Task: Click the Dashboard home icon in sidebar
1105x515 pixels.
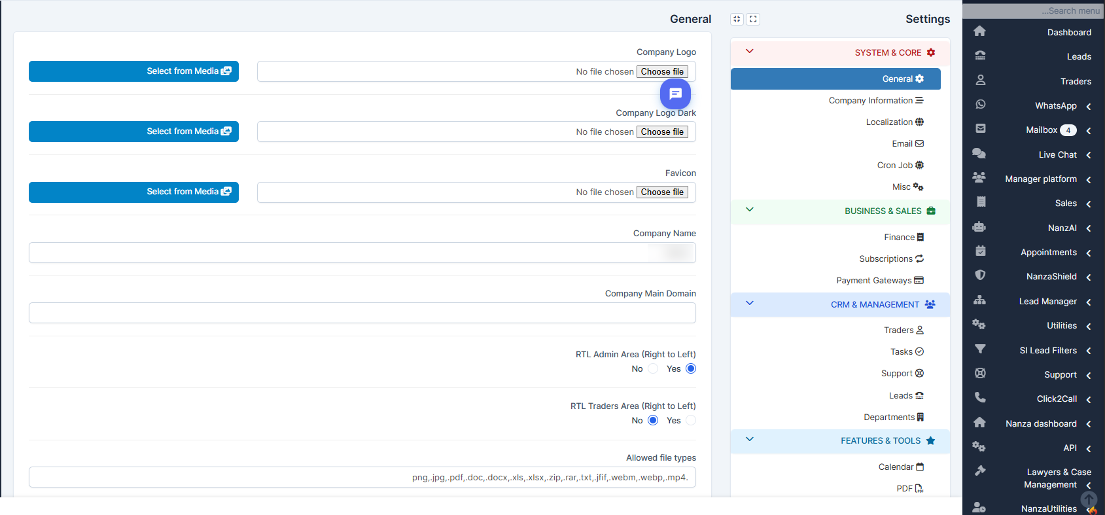Action: tap(979, 31)
